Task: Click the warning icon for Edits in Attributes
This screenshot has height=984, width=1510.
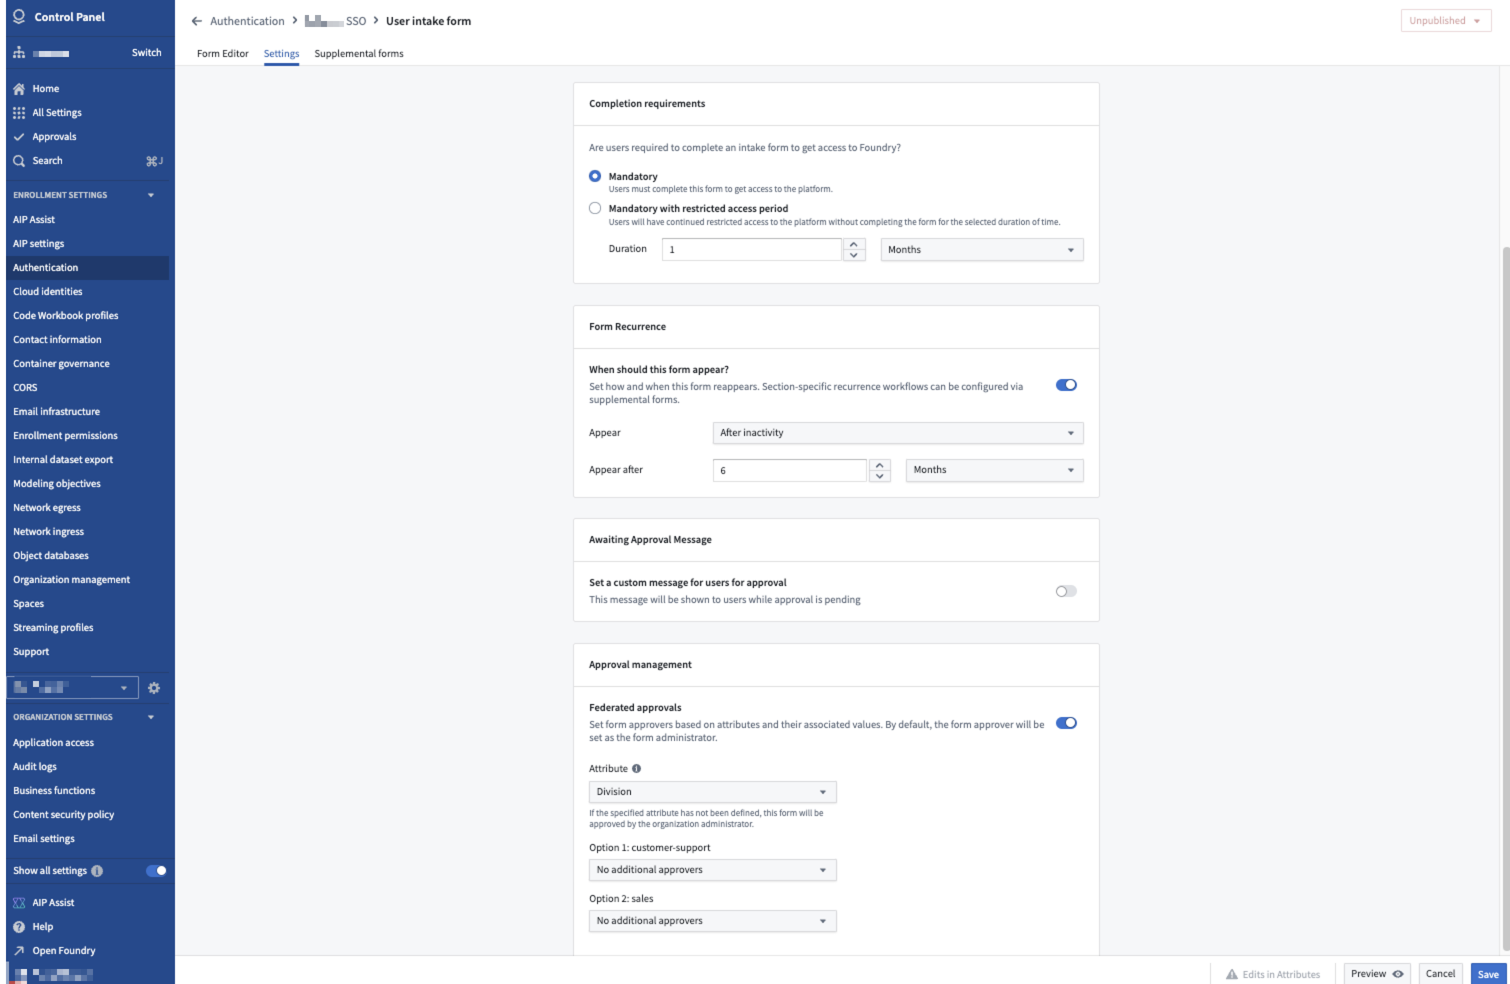Action: tap(1231, 974)
